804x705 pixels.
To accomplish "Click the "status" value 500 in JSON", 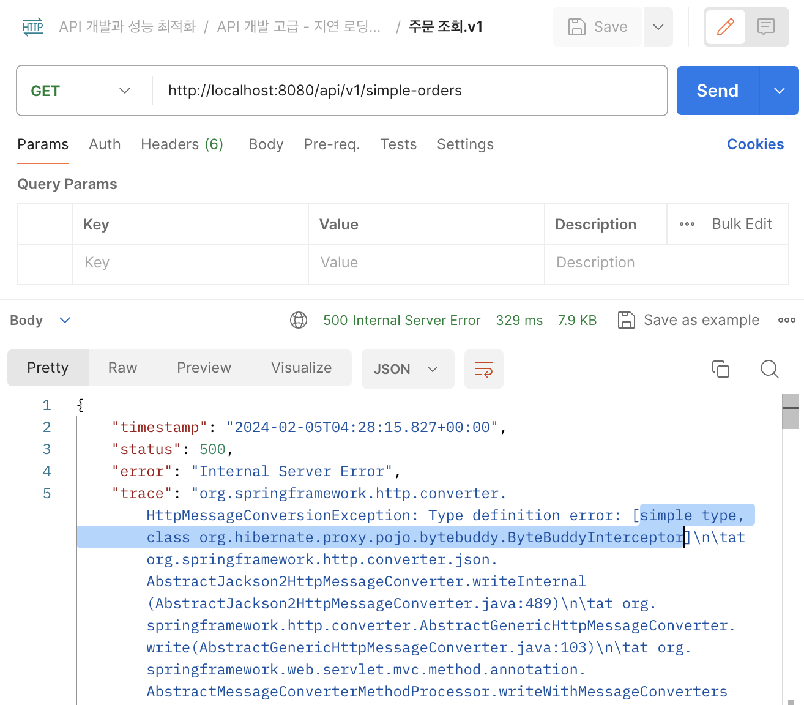I will click(212, 449).
